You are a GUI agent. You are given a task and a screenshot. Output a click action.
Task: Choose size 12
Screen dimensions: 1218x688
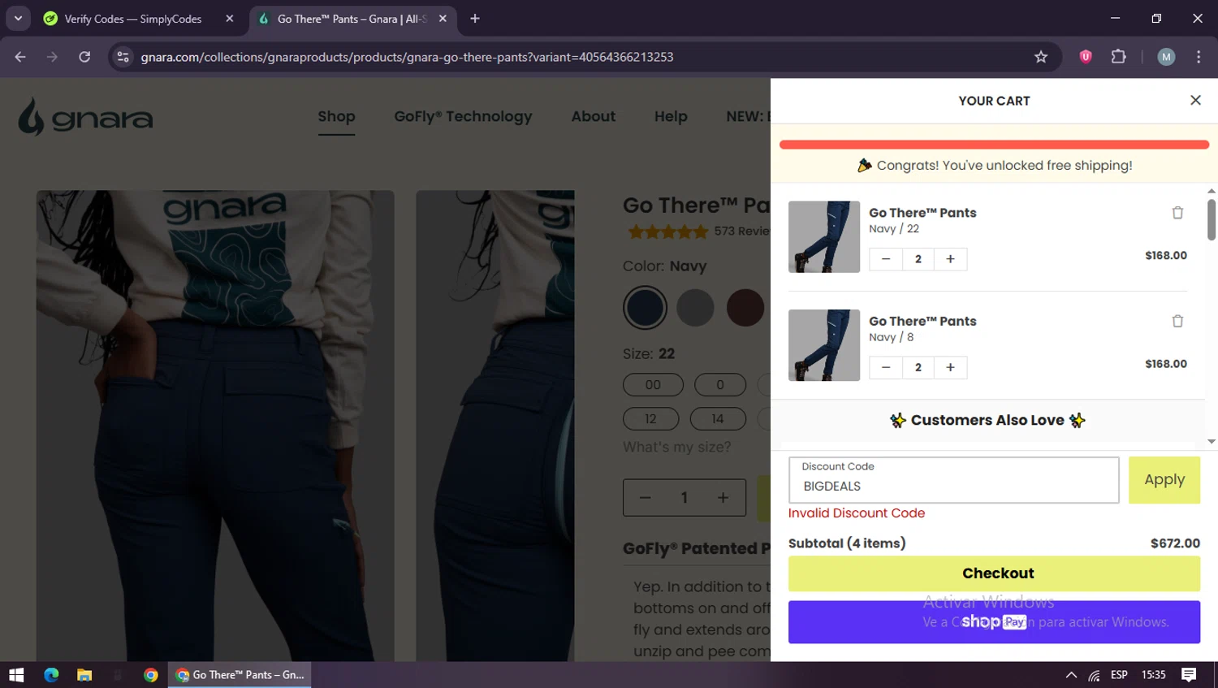click(650, 418)
